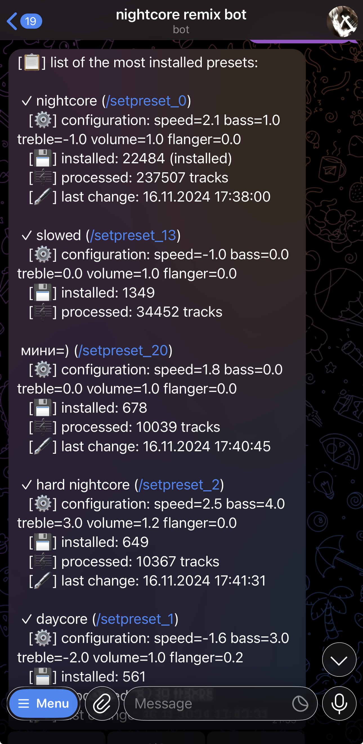Tap the microphone icon to record voice
Image resolution: width=363 pixels, height=744 pixels.
(x=339, y=704)
